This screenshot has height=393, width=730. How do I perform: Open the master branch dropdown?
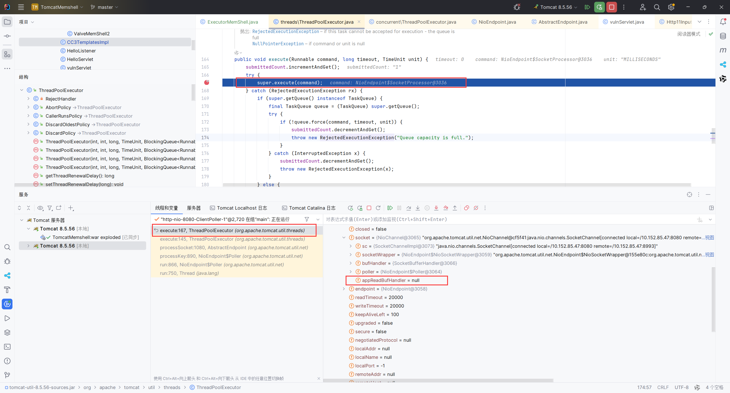(x=104, y=7)
